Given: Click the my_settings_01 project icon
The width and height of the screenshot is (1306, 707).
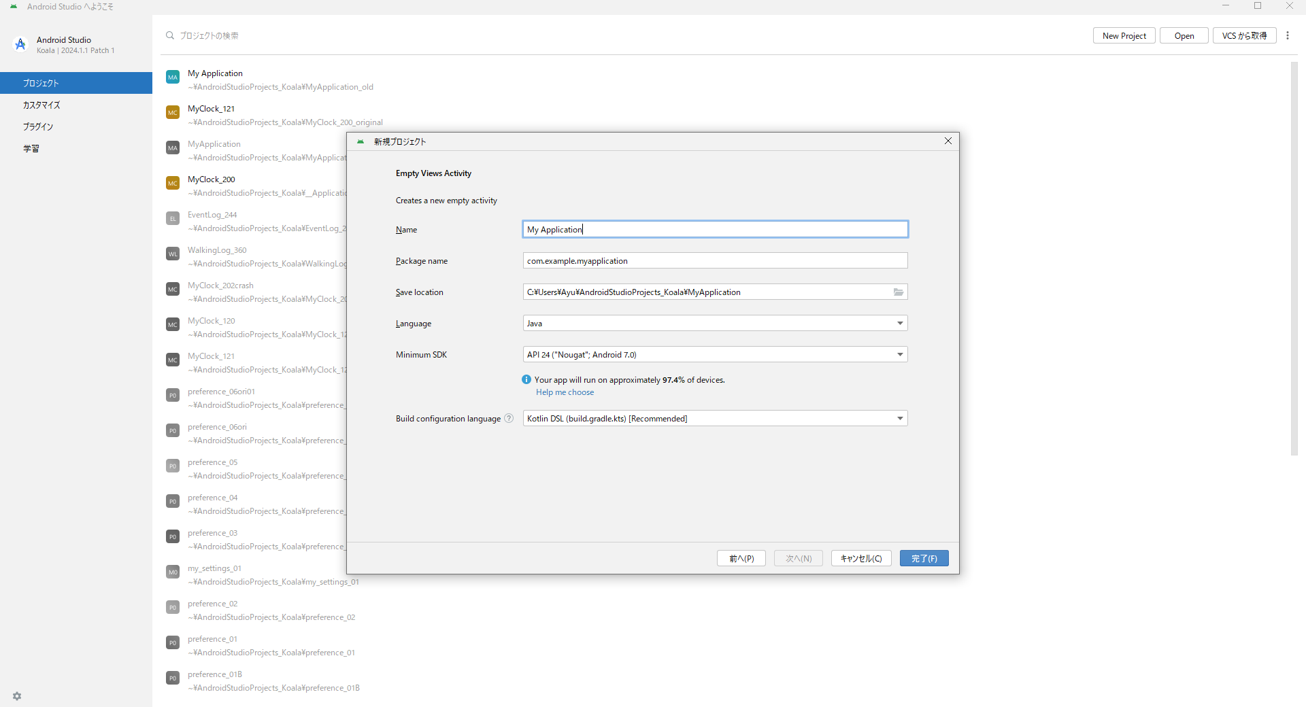Looking at the screenshot, I should pos(173,572).
